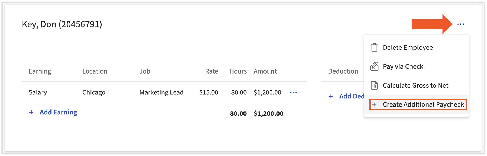Open the Salary row three-dot menu
This screenshot has width=487, height=156.
click(x=293, y=93)
